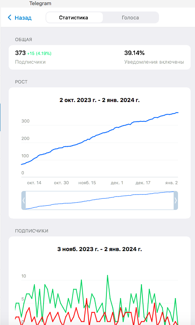The image size is (195, 325).
Task: Click the right handle of growth range slider
Action: click(176, 200)
